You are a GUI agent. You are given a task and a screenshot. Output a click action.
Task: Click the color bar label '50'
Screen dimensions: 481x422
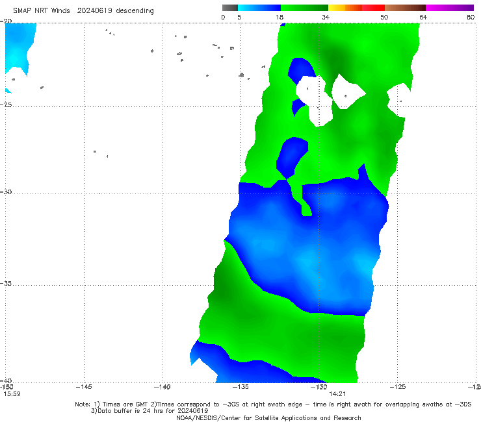[x=384, y=17]
